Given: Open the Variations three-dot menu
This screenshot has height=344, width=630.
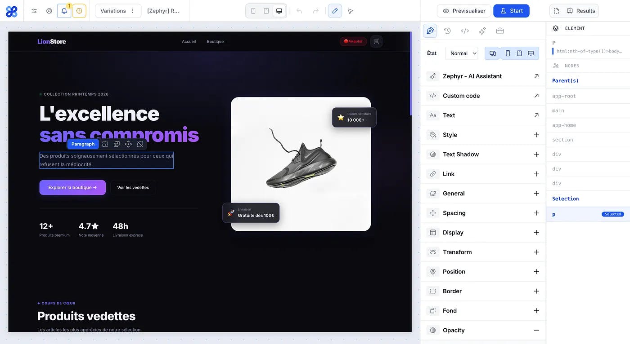Looking at the screenshot, I should 133,11.
